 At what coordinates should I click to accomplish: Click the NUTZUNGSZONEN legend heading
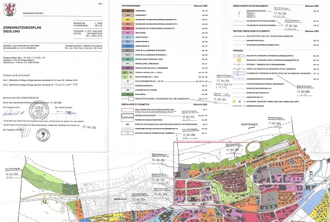pos(131,6)
